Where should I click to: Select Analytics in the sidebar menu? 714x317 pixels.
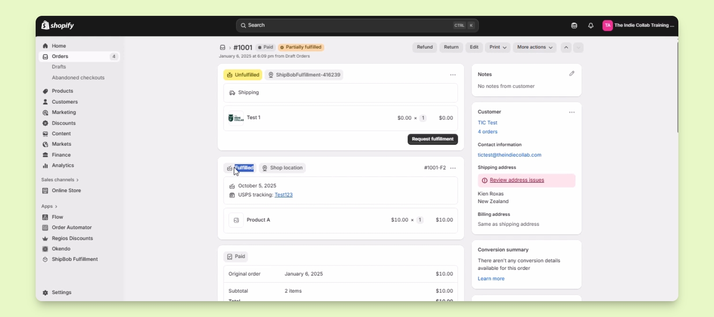point(63,166)
